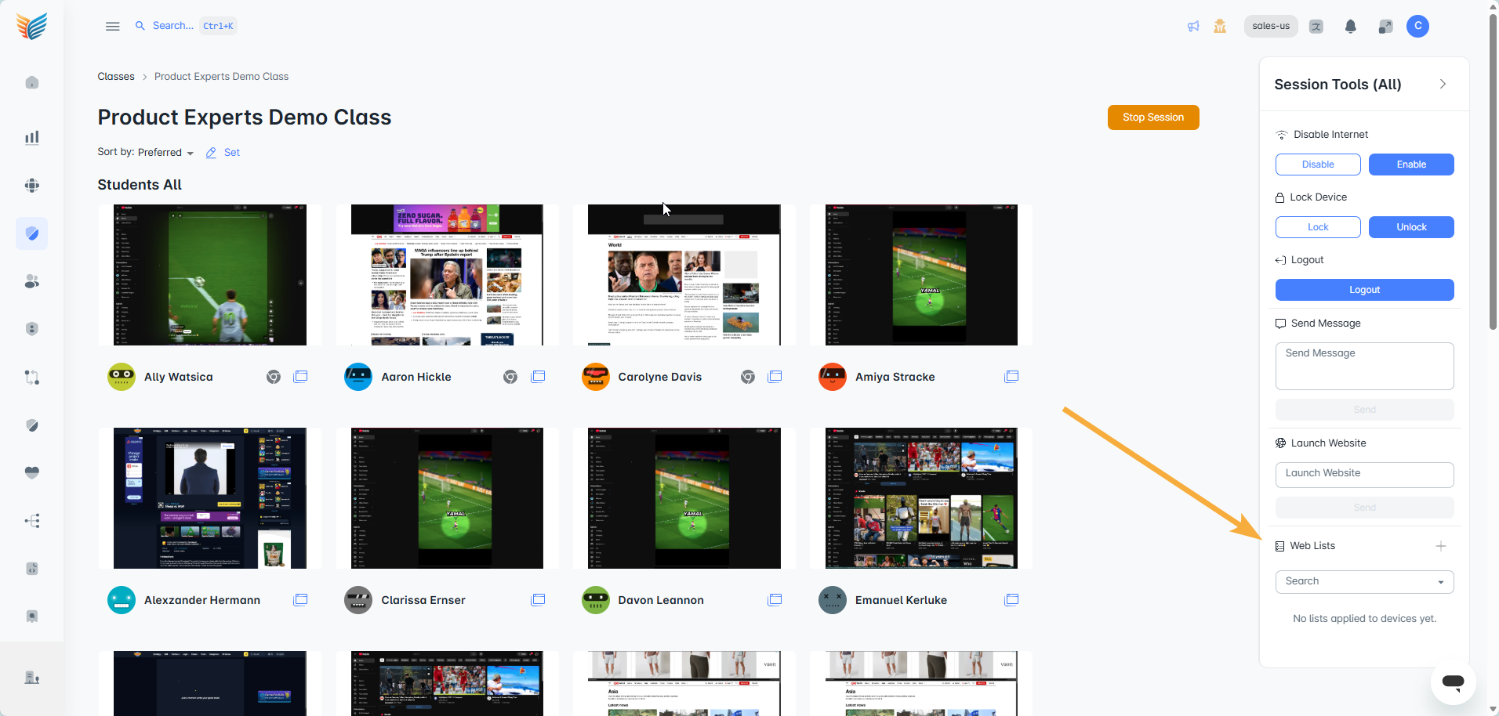
Task: Focus the Launch Website input field
Action: [1364, 475]
